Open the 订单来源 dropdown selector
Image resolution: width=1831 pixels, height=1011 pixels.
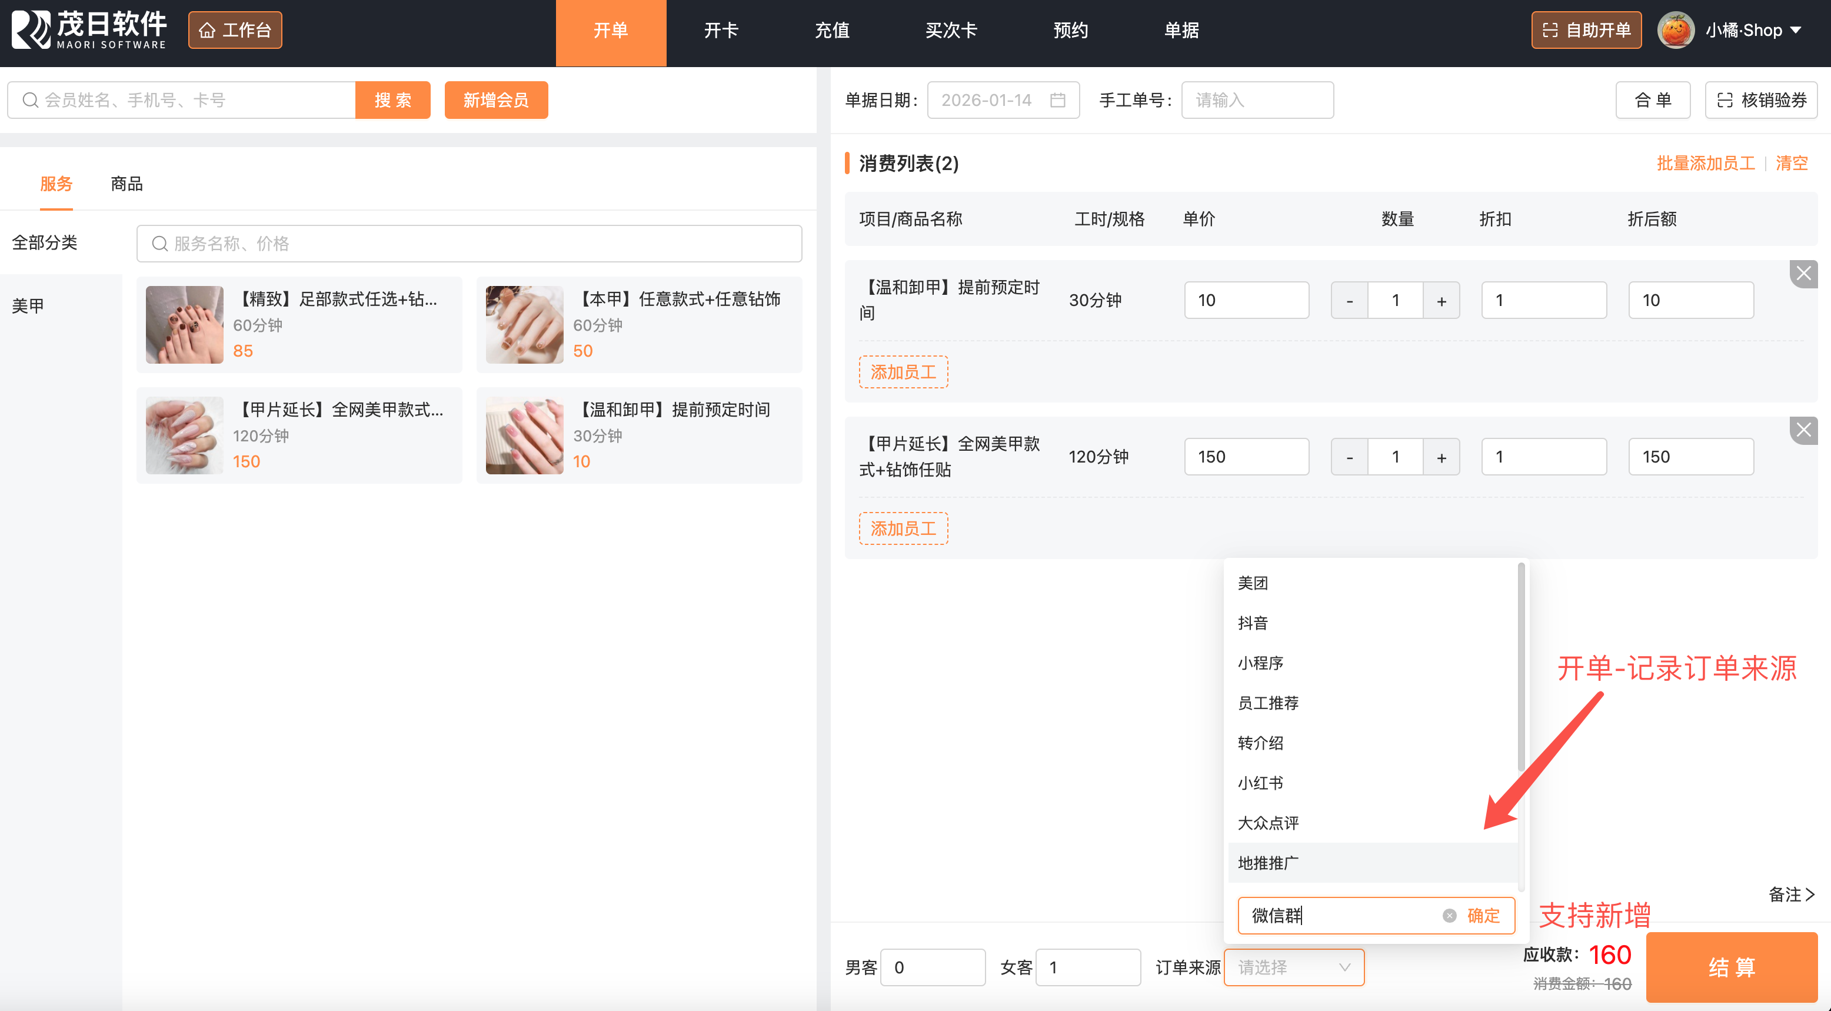click(x=1294, y=967)
